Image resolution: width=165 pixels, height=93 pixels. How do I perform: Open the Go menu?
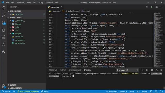click(34, 2)
